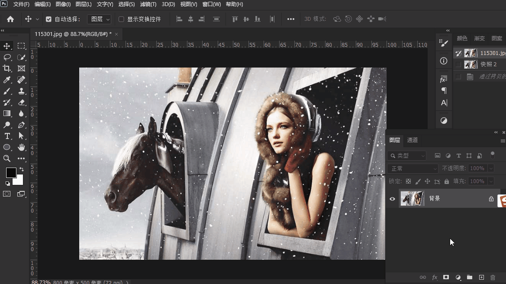Select the Horizontal Type tool
Screen dimensions: 506x284
(x=7, y=136)
